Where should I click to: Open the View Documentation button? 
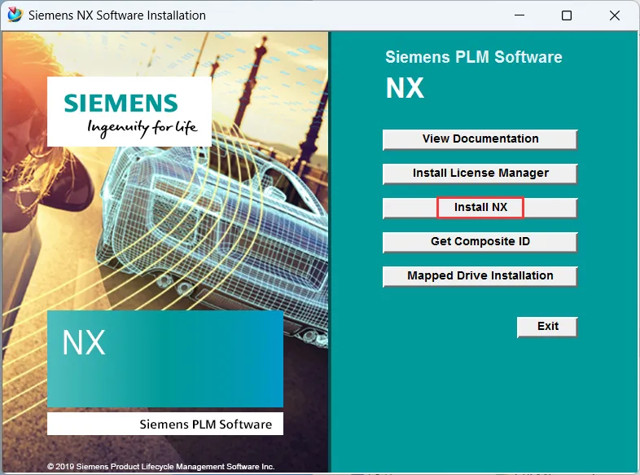tap(480, 139)
